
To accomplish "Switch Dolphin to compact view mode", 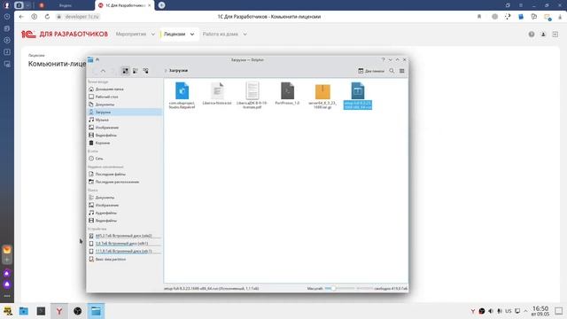I will pos(136,71).
